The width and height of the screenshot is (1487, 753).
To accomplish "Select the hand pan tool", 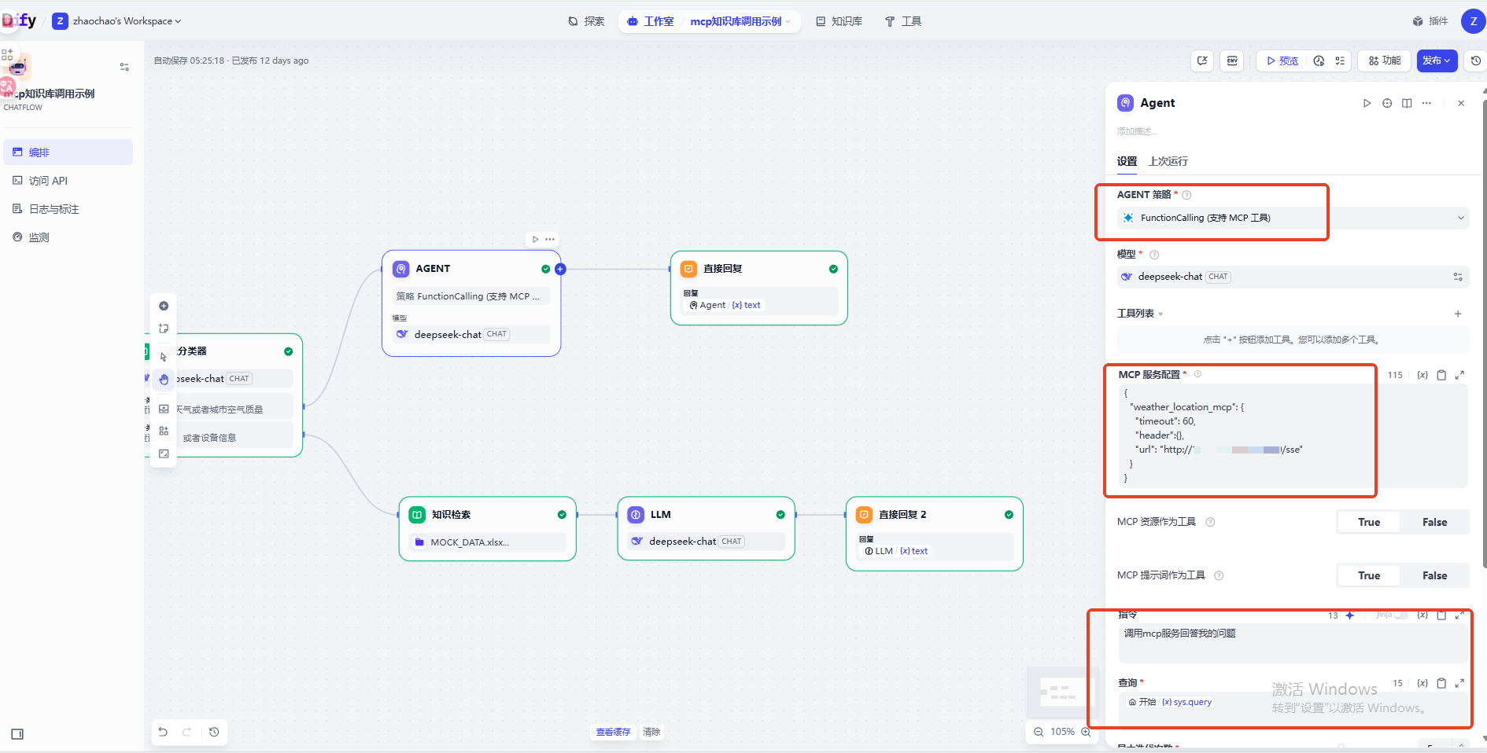I will (x=164, y=380).
